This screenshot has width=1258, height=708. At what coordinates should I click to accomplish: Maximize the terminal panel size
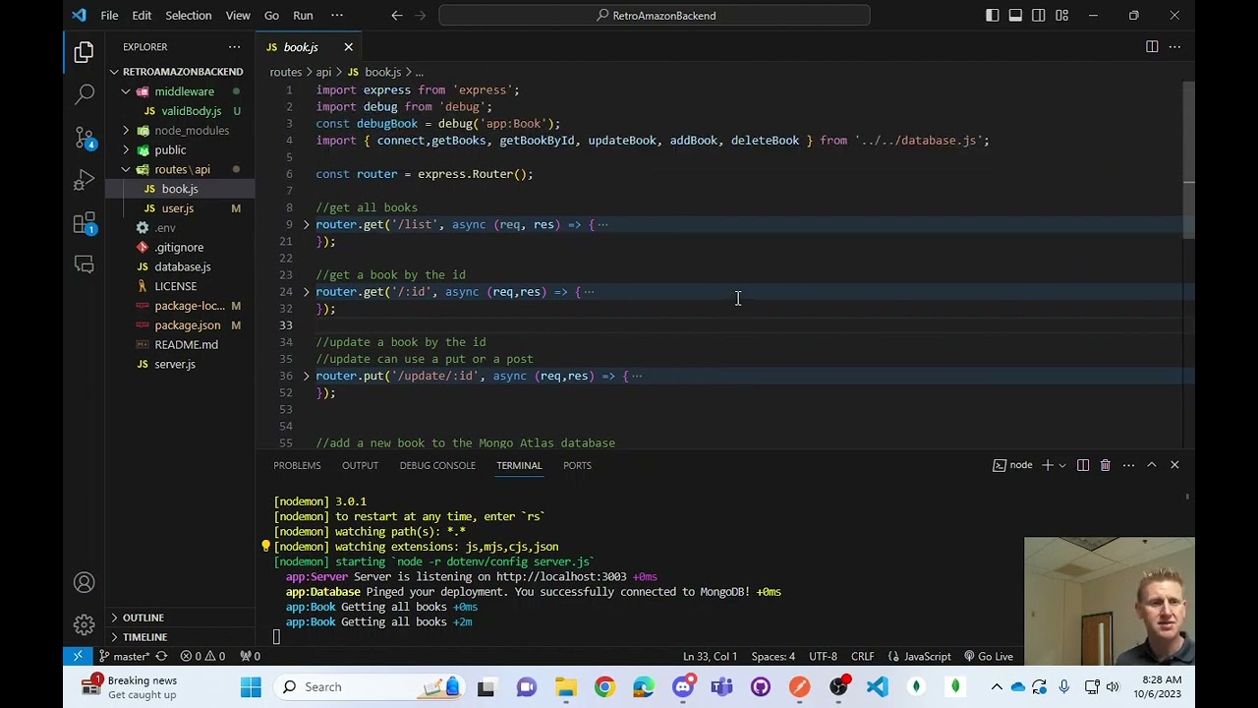click(1152, 465)
